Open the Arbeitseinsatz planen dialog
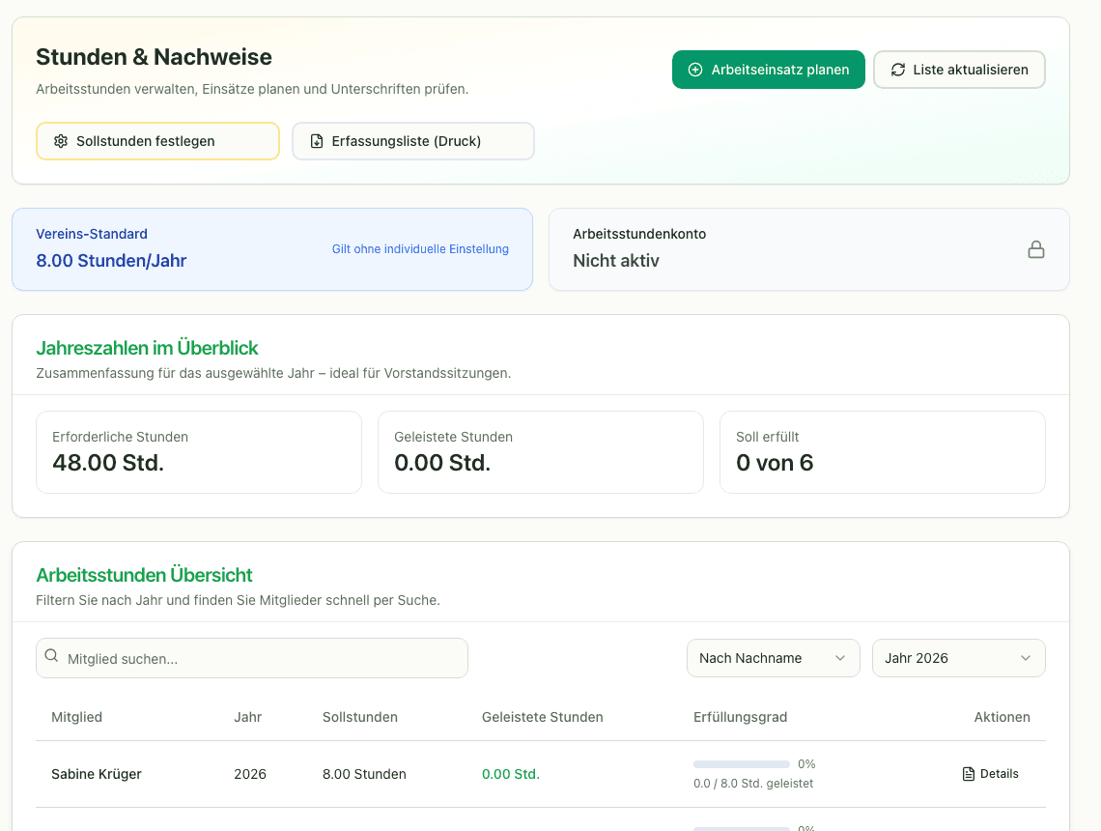The image size is (1101, 831). click(x=768, y=70)
